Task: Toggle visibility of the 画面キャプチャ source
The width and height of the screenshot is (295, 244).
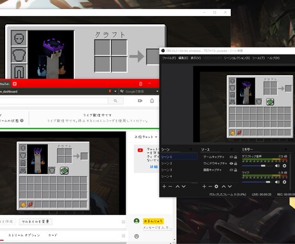Action: [x=231, y=170]
